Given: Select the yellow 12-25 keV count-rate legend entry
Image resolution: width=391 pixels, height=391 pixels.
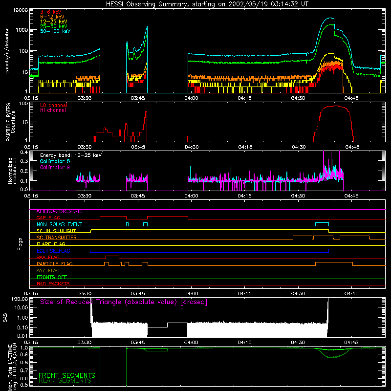Looking at the screenshot, I should pos(54,22).
